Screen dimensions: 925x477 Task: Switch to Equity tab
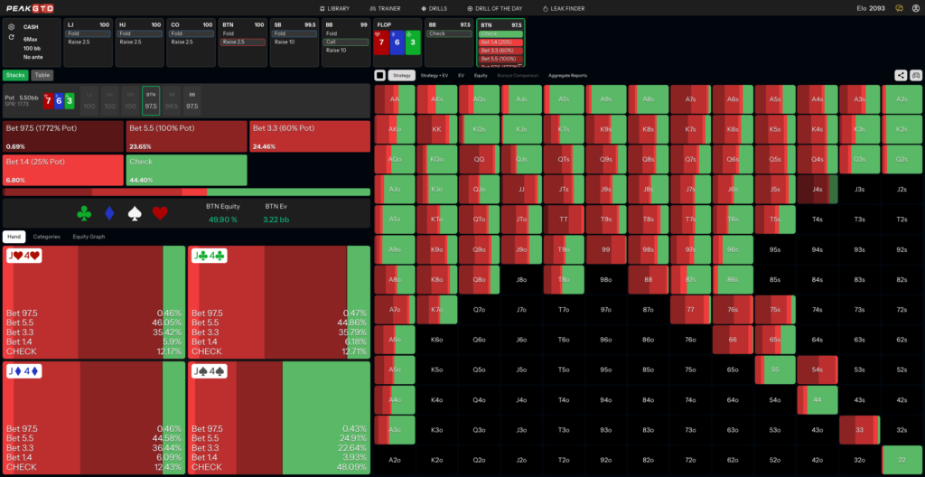coord(481,76)
